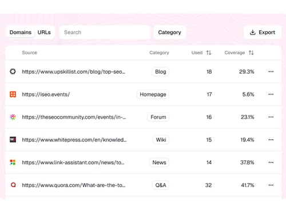This screenshot has width=286, height=214.
Task: Click the 29.3% coverage value
Action: (x=247, y=72)
